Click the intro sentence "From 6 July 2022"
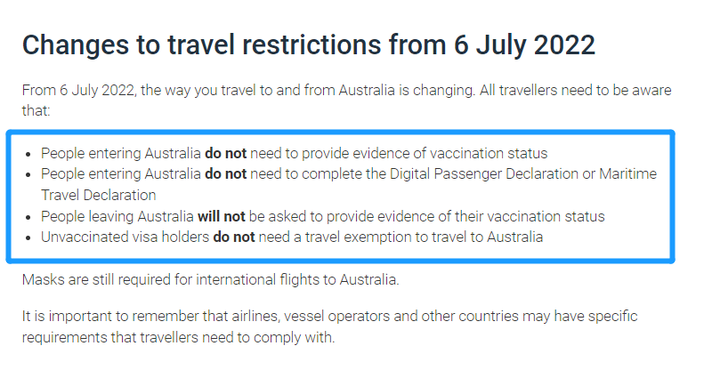The width and height of the screenshot is (704, 370). pos(77,92)
